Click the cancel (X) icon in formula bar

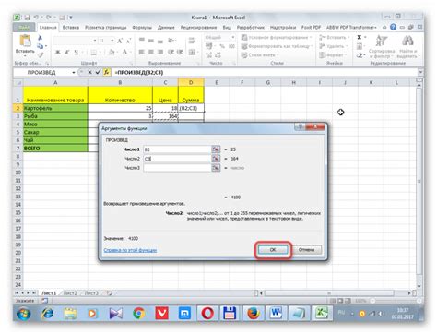(89, 72)
